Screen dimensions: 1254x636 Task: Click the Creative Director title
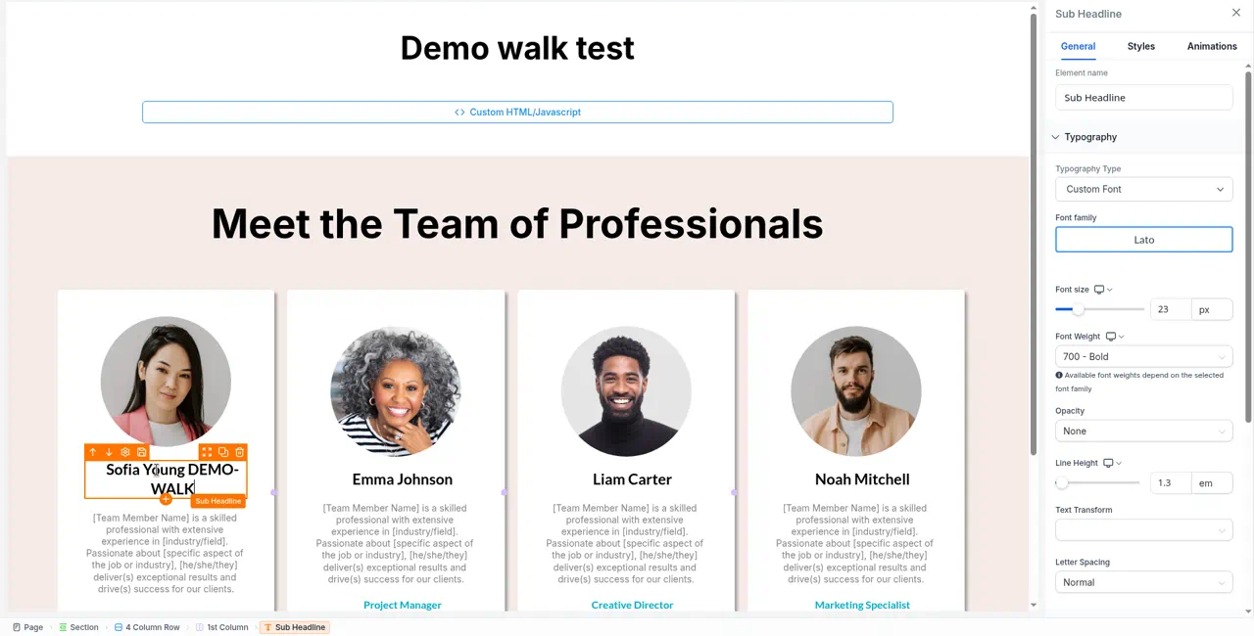click(632, 605)
